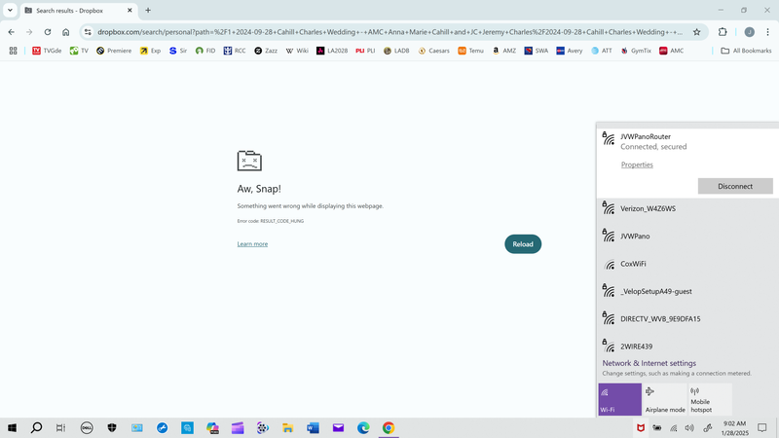This screenshot has height=438, width=779.
Task: Open a new Chrome tab
Action: pos(148,10)
